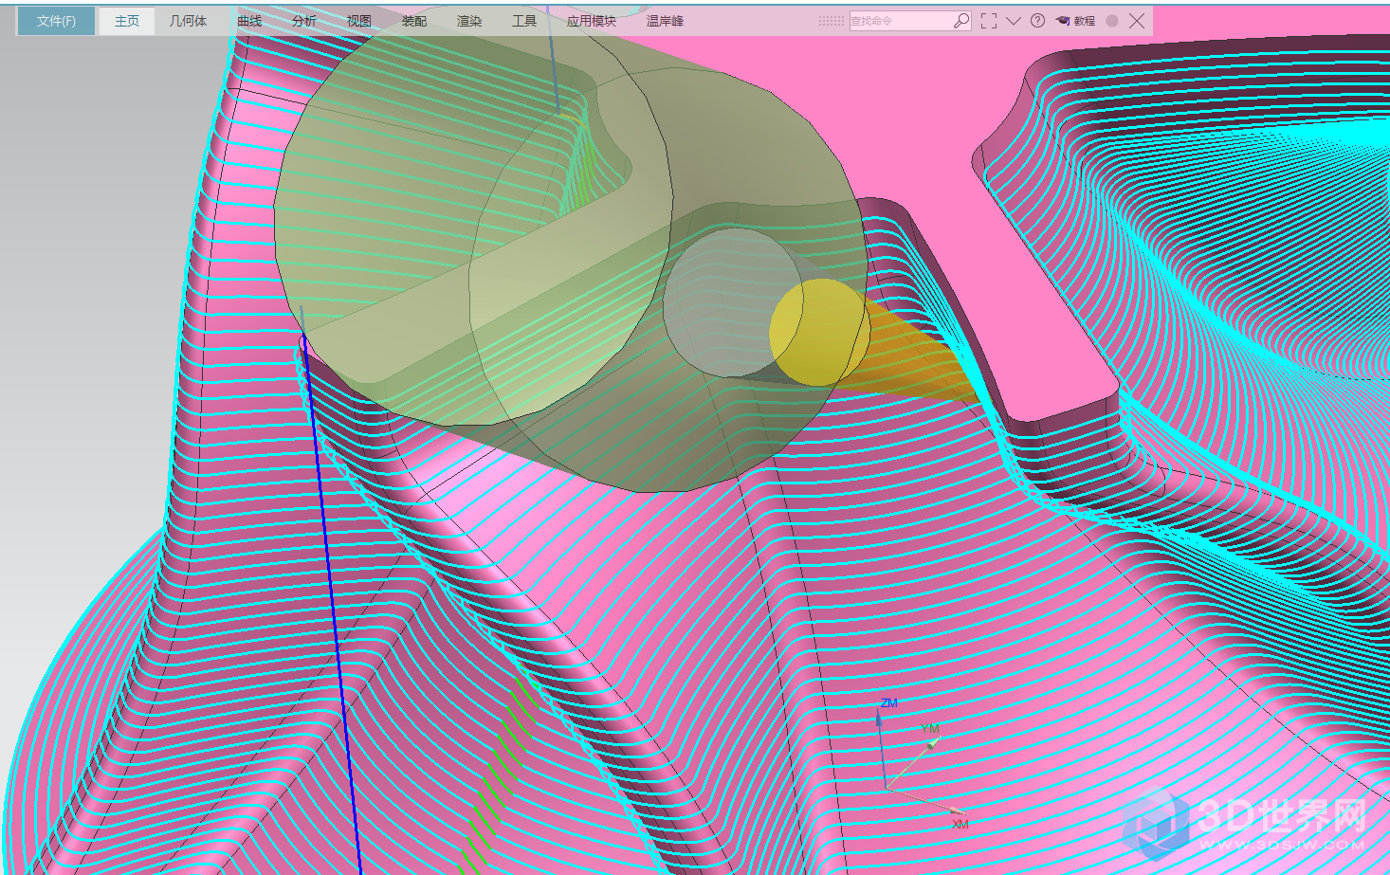Click the magnifier search icon
This screenshot has height=875, width=1390.
961,21
